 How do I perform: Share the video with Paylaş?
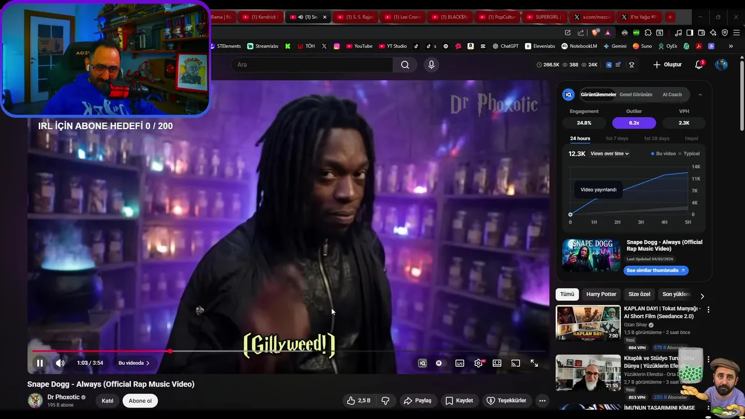point(418,400)
